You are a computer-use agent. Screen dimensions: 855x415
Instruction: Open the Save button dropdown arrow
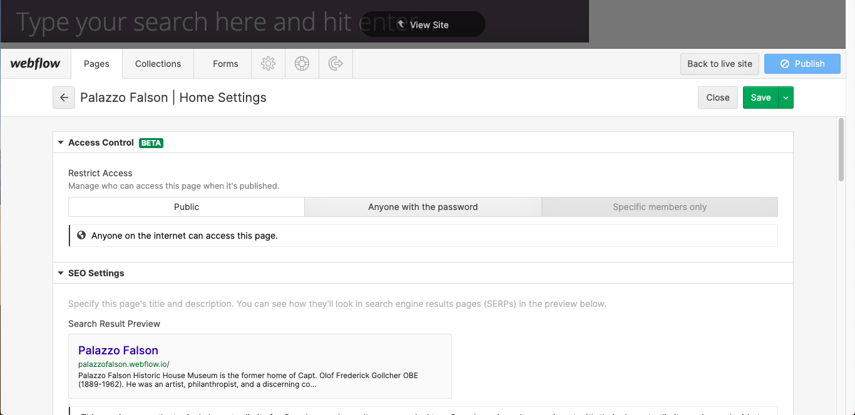click(x=786, y=97)
